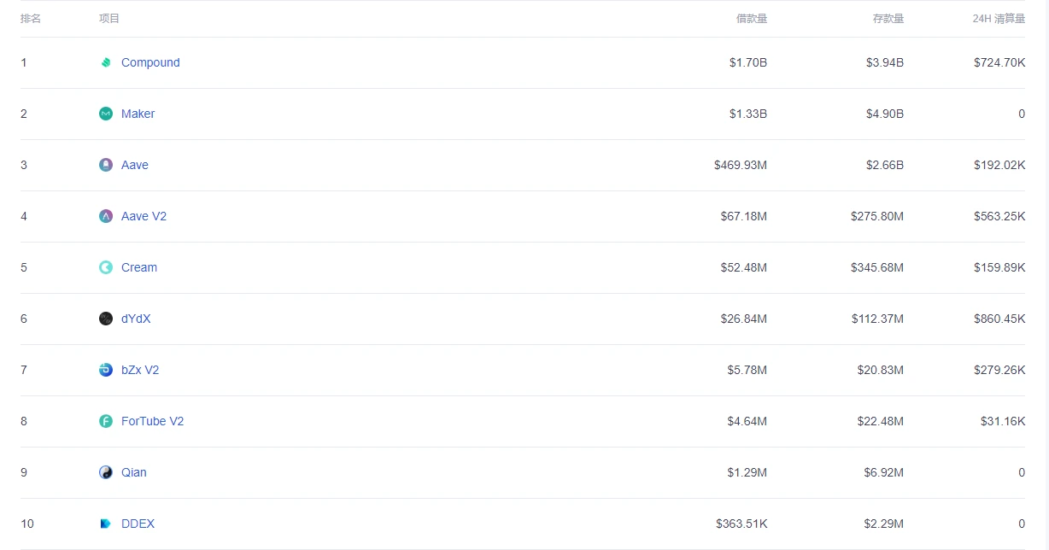Click the 排名 column header

click(31, 19)
